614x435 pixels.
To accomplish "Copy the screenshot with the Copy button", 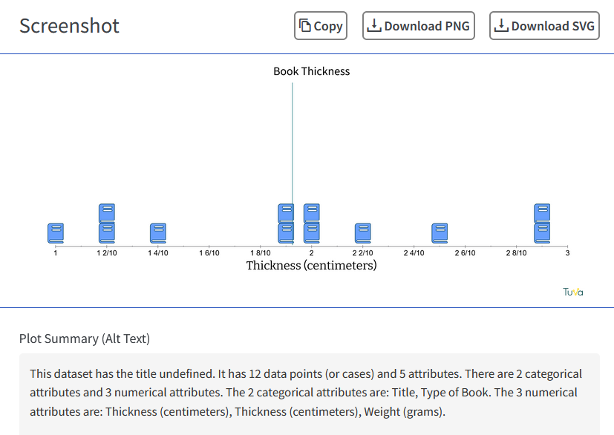I will tap(321, 26).
